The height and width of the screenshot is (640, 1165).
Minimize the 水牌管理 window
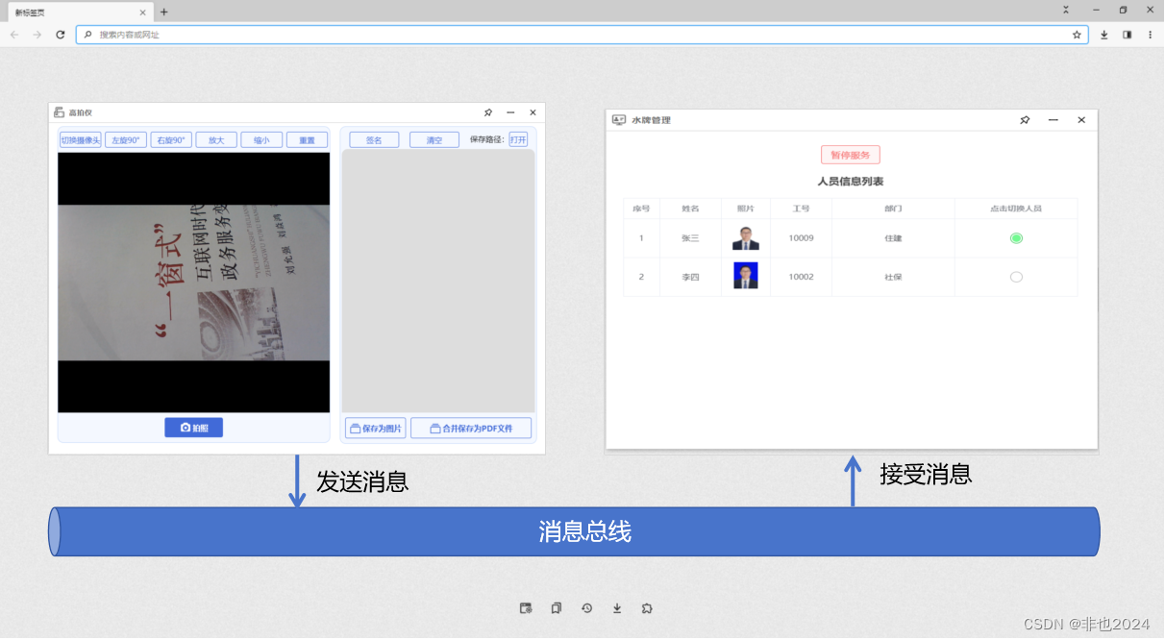point(1053,120)
